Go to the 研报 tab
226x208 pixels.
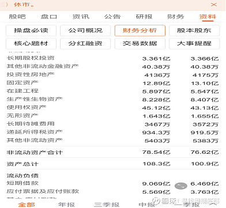click(x=144, y=17)
